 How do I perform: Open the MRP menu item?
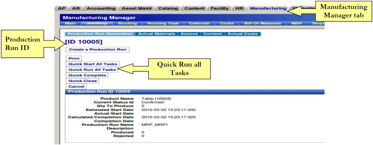click(x=297, y=24)
